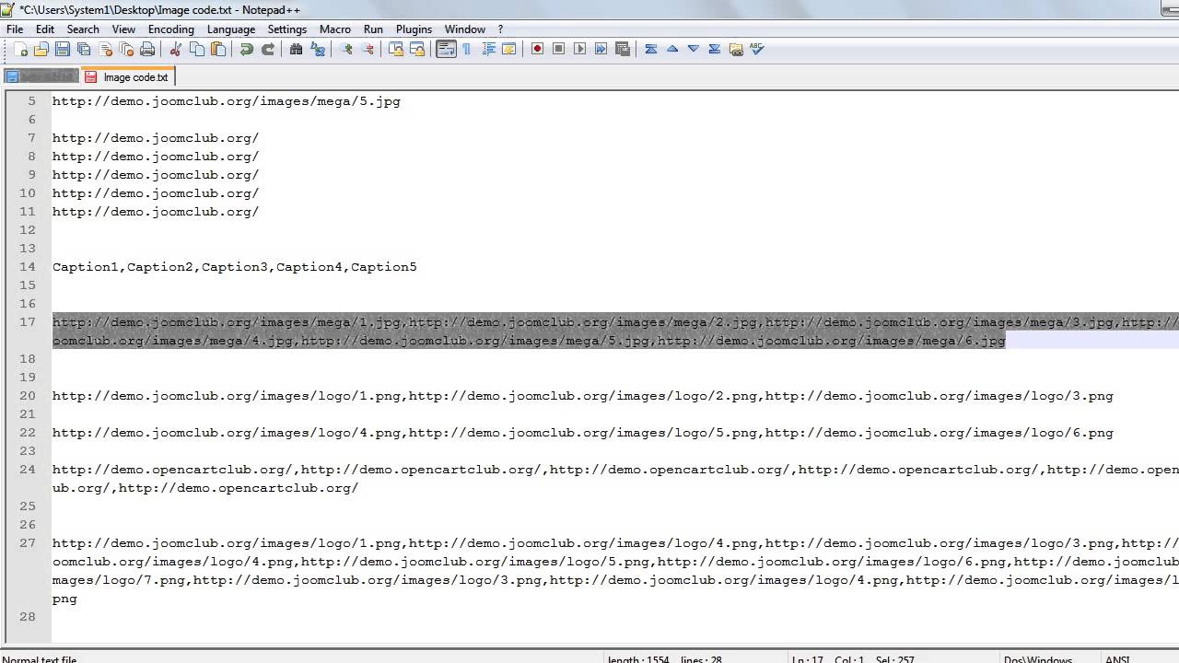Click the line number 27 in margin

27,543
